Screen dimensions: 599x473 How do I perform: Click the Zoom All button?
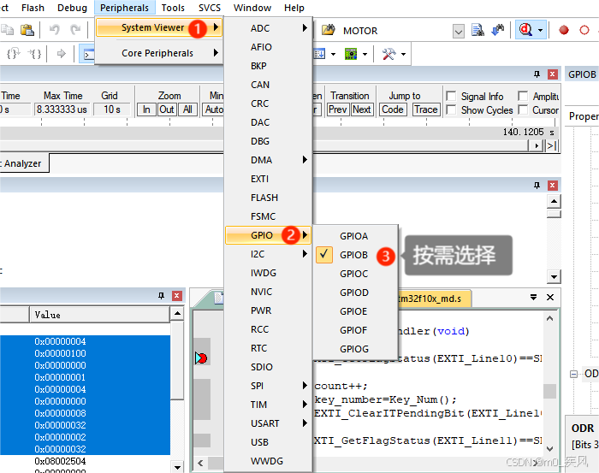click(x=187, y=109)
